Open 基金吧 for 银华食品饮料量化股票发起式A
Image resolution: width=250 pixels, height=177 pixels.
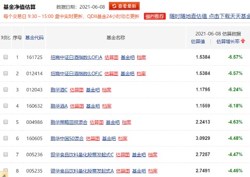(x=139, y=171)
